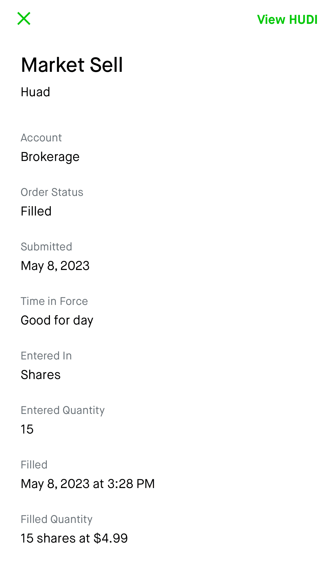Select the Shares value
This screenshot has height=561, width=328.
[41, 375]
